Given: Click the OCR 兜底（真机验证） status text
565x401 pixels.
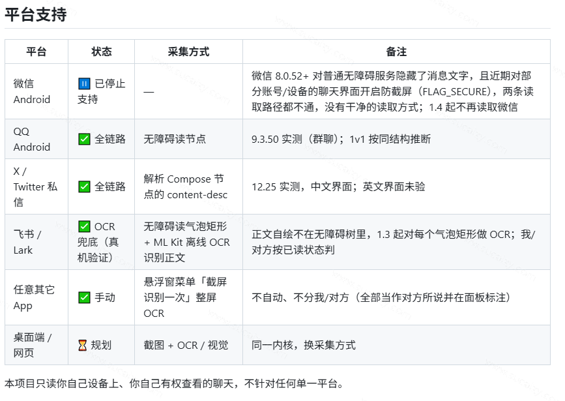Looking at the screenshot, I should 98,242.
